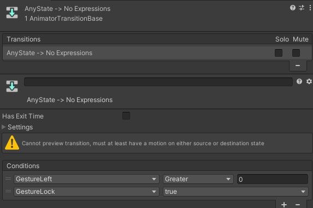Click the empty transition name field
313x208 pixels.
[158, 82]
